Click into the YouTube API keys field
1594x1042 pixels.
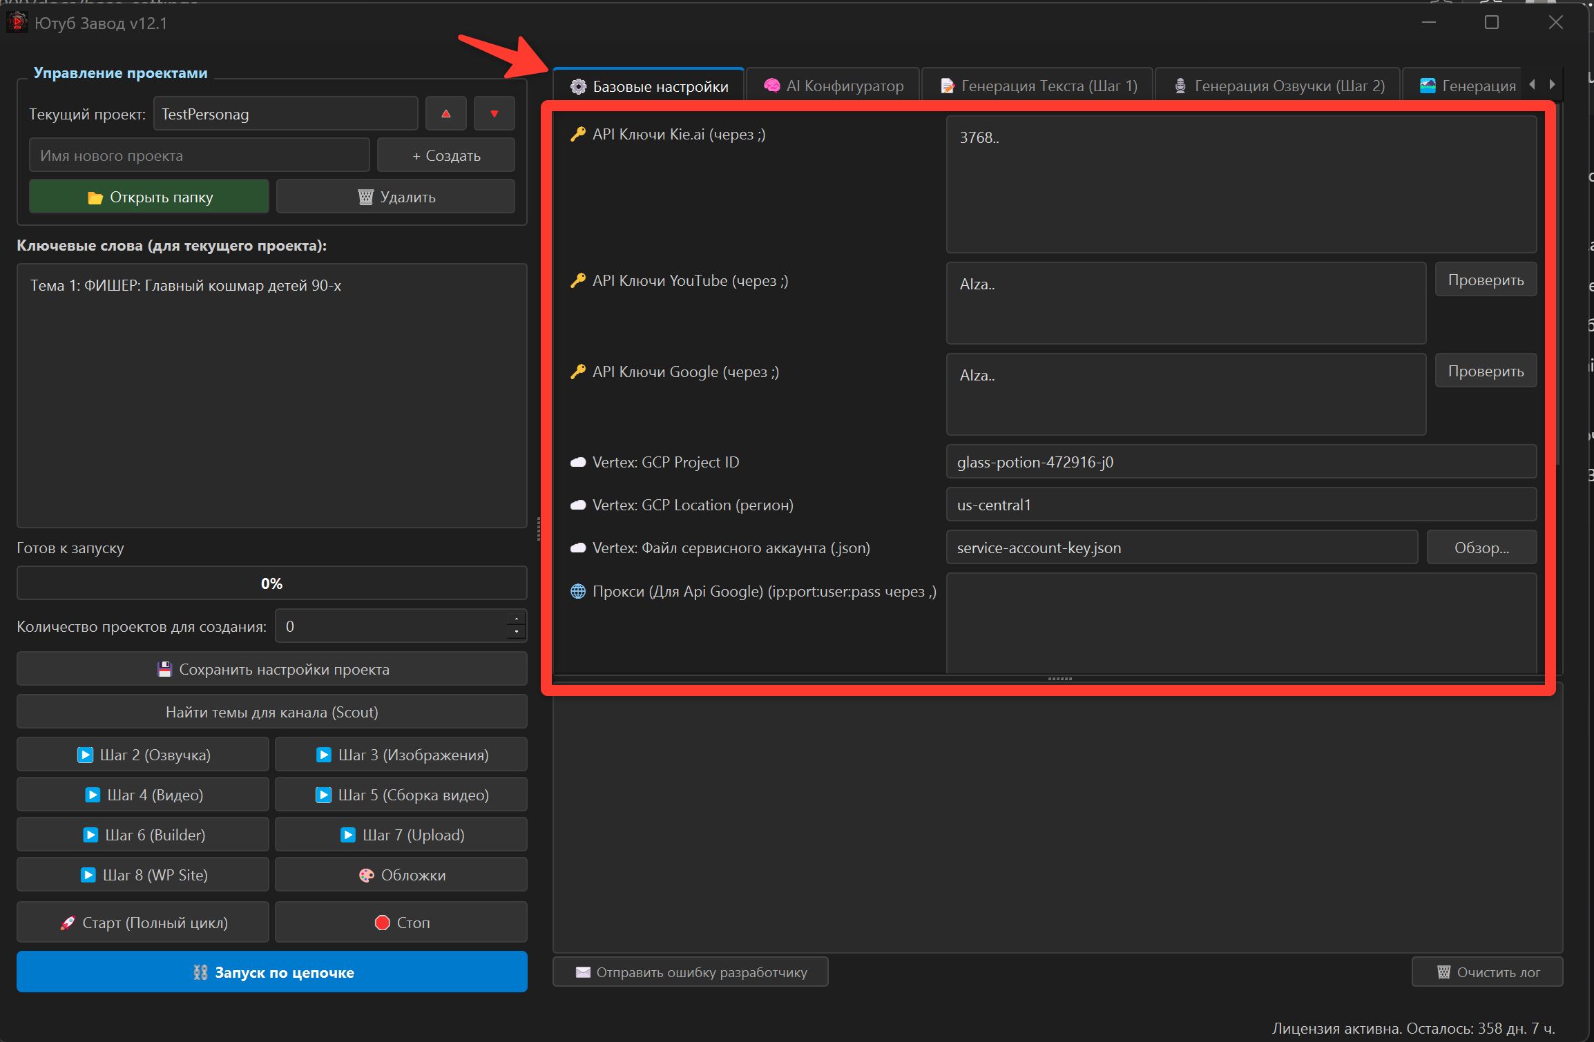[1186, 303]
